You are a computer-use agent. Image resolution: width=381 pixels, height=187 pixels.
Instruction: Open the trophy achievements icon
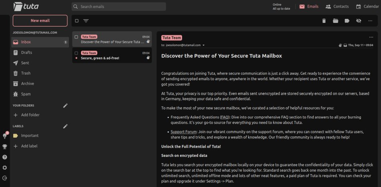(5, 146)
